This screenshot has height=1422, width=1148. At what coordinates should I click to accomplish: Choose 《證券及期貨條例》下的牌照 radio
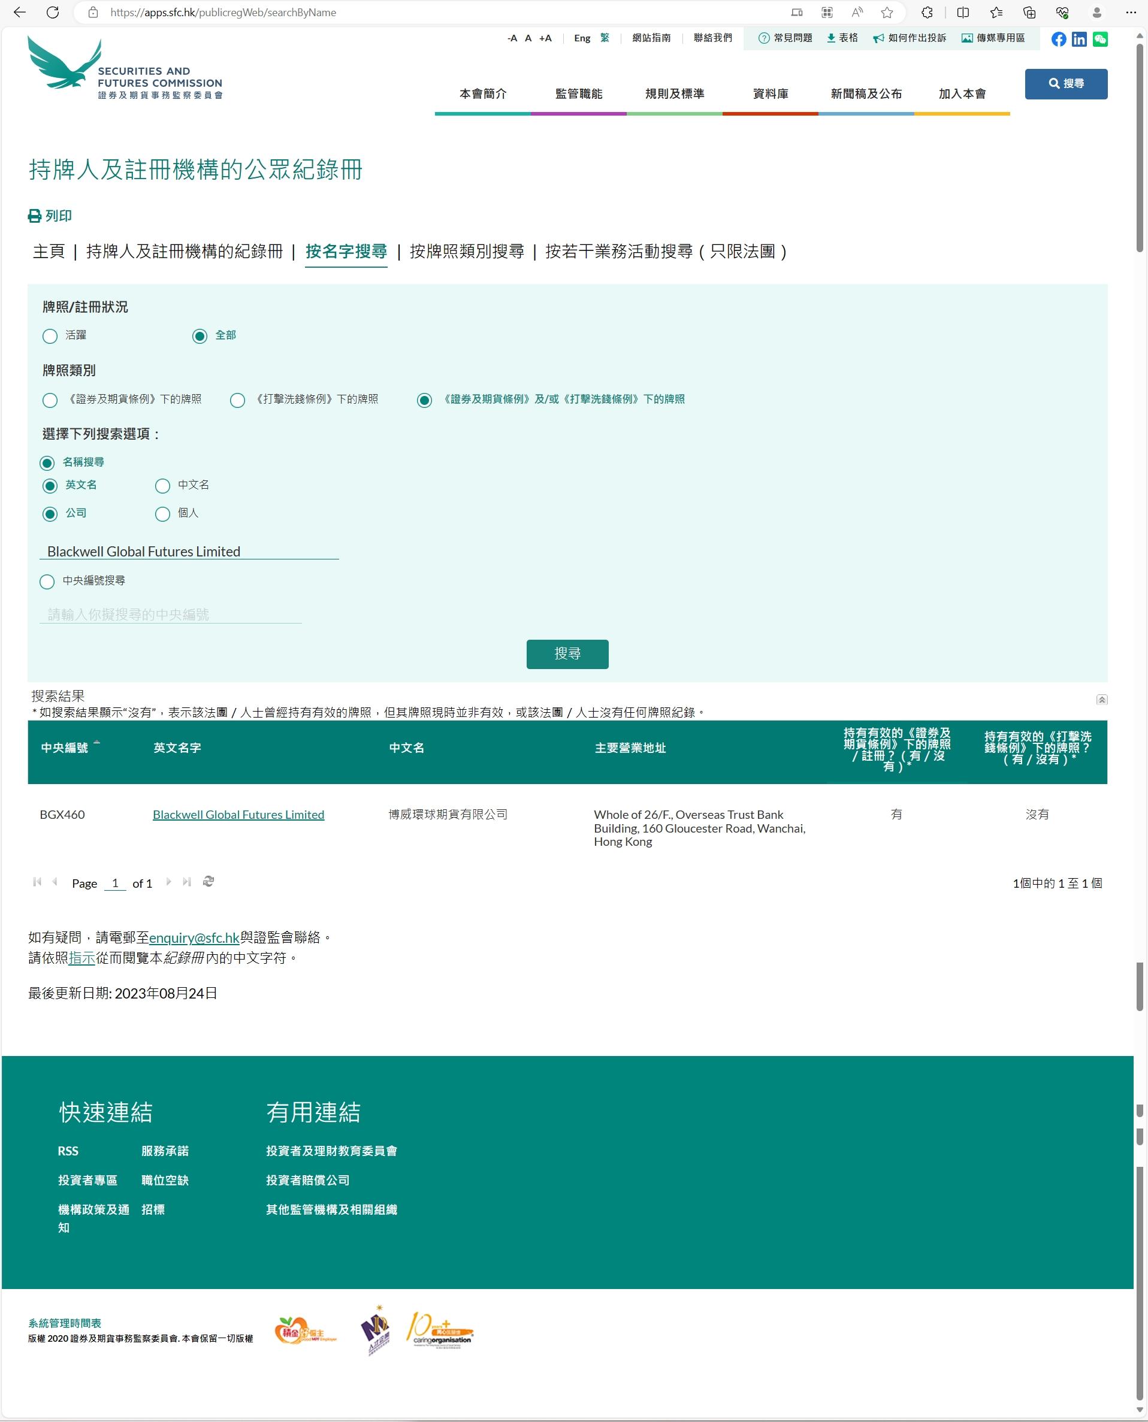click(50, 400)
